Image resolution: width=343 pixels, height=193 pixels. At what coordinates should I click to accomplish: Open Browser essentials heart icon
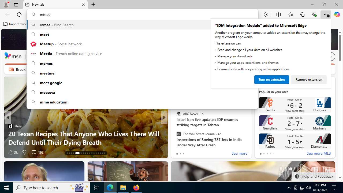pos(314,14)
